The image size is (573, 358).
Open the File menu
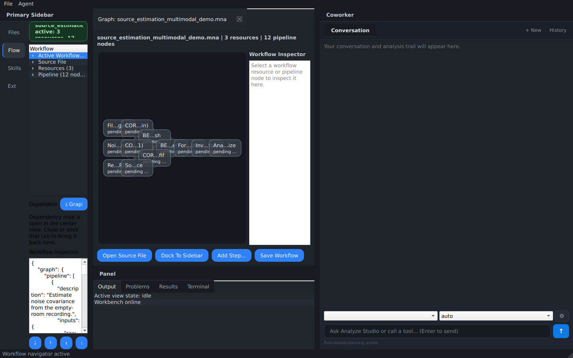8,4
